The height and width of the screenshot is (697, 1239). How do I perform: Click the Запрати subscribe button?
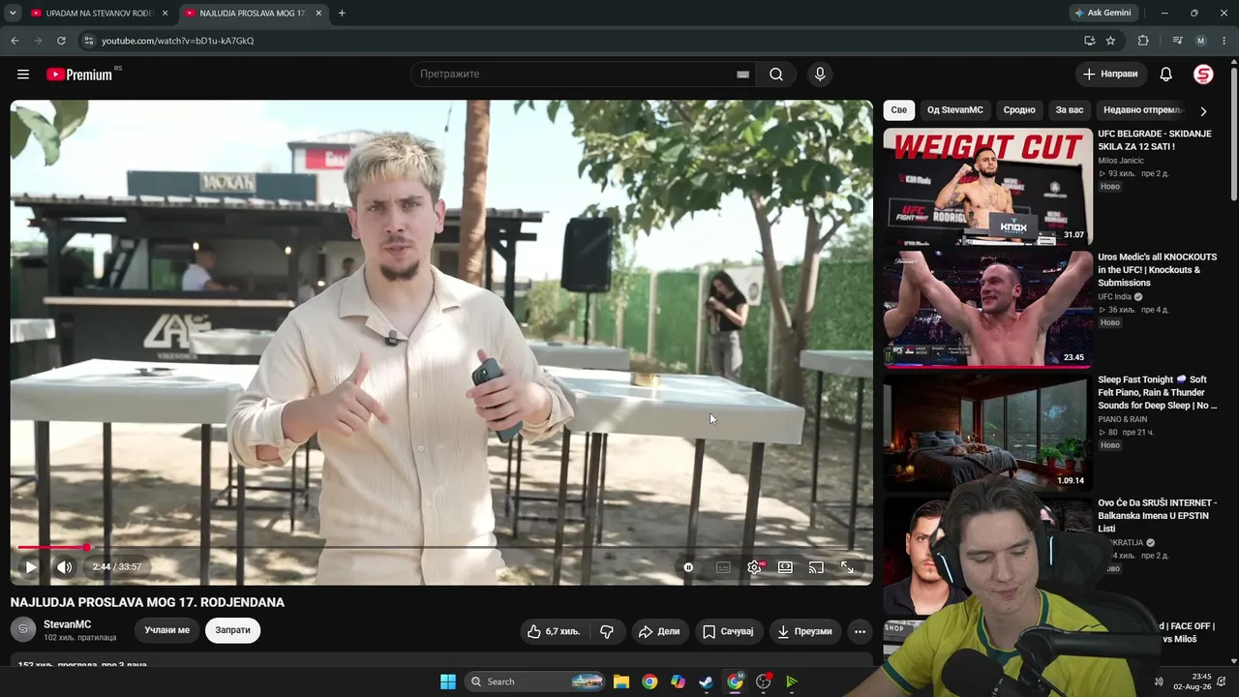click(x=232, y=630)
